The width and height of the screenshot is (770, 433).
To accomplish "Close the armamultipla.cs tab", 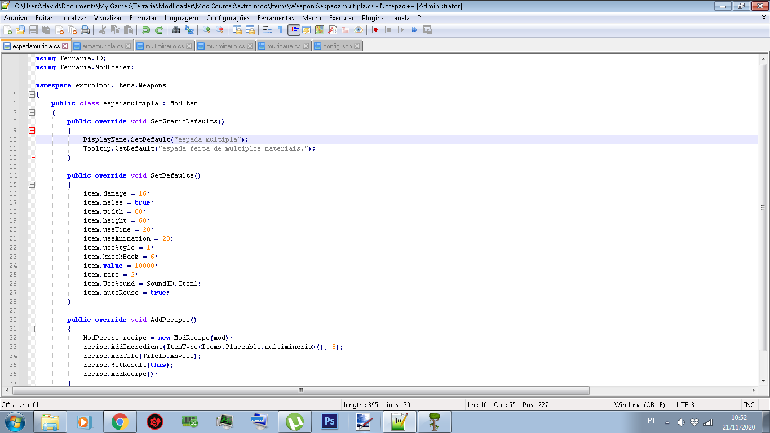I will pos(127,46).
